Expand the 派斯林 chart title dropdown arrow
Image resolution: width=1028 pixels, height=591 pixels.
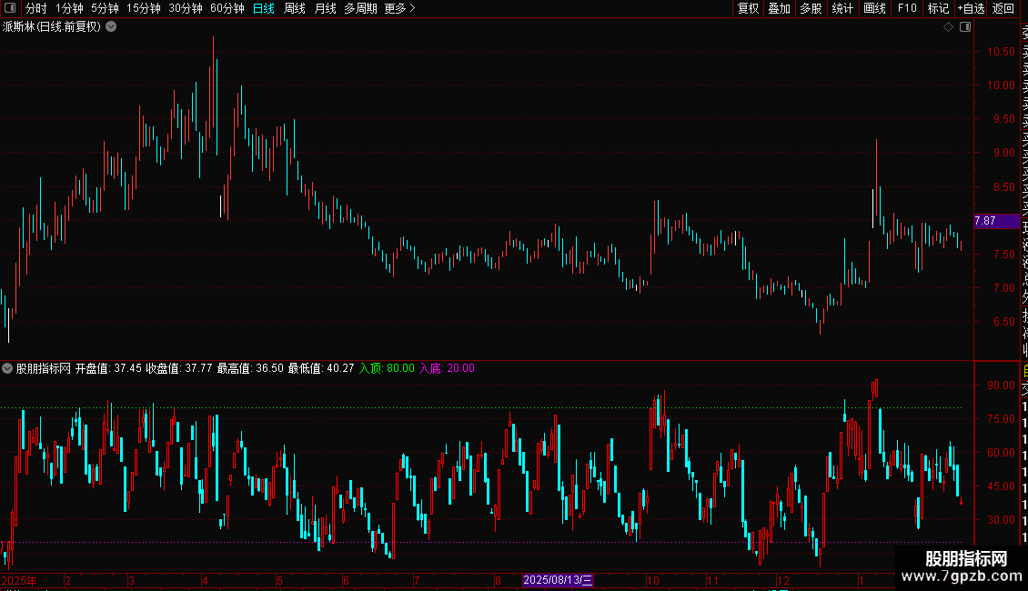coord(112,27)
